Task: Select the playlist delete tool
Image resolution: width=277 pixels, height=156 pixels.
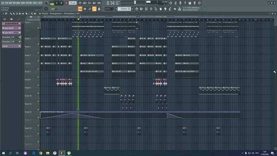Action: (17, 13)
